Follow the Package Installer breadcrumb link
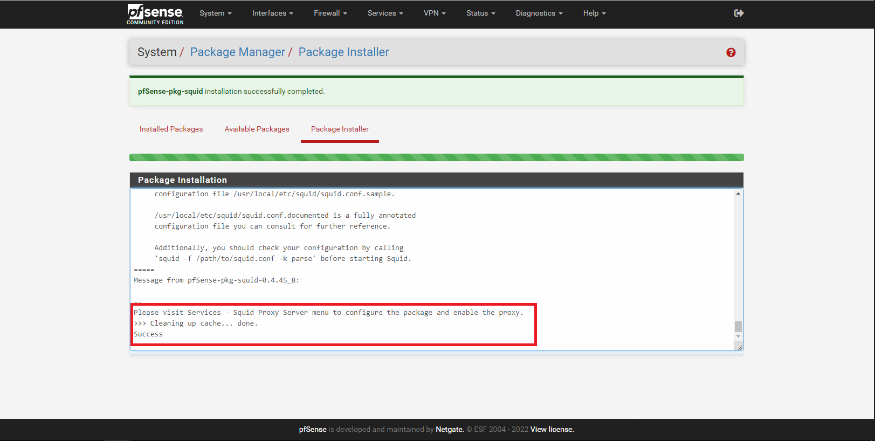Viewport: 875px width, 441px height. (x=343, y=52)
